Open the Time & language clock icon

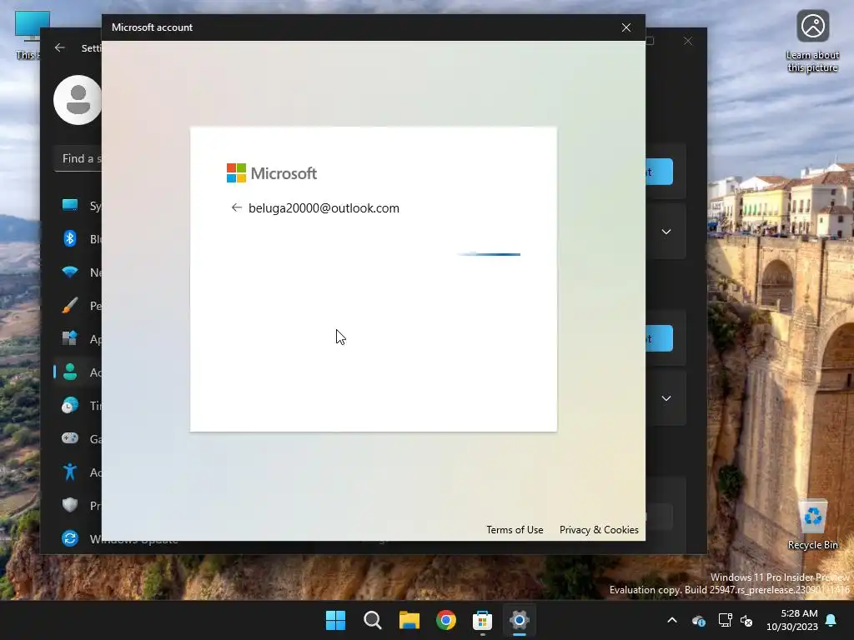[x=70, y=406]
